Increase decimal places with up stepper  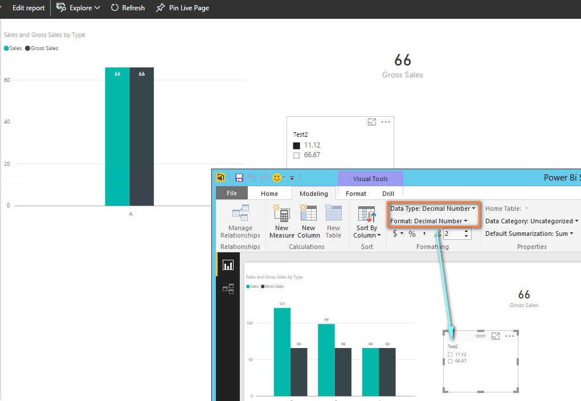tap(466, 231)
